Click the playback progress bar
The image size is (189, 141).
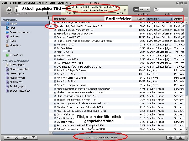pyautogui.click(x=94, y=13)
